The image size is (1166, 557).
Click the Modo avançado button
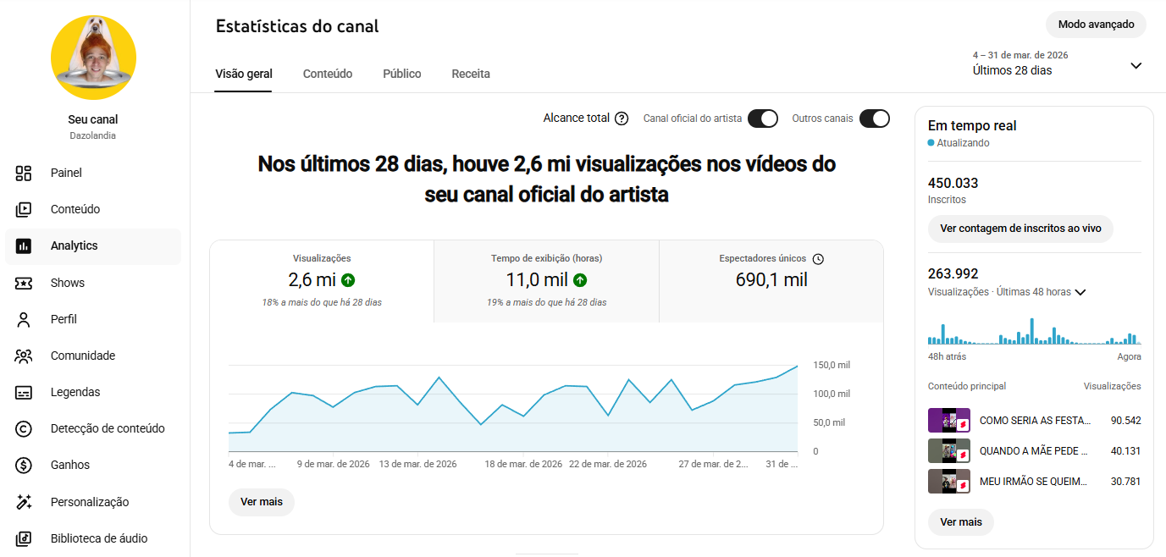point(1096,25)
